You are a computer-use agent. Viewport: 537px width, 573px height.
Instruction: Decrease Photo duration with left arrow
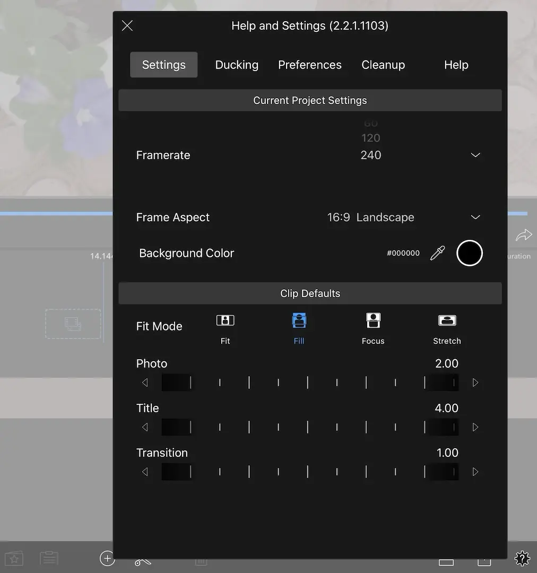pyautogui.click(x=145, y=383)
